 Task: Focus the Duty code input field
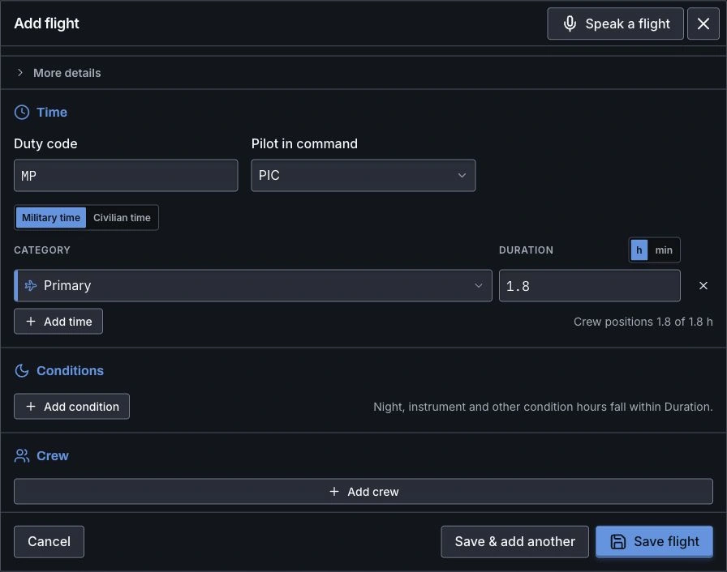coord(126,175)
